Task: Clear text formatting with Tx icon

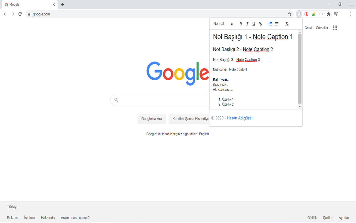Action: point(287,24)
